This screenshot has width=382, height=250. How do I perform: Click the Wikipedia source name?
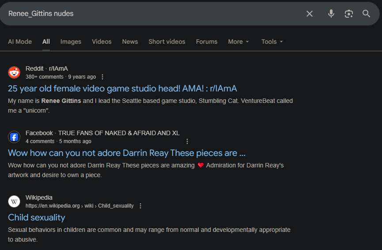pyautogui.click(x=39, y=197)
